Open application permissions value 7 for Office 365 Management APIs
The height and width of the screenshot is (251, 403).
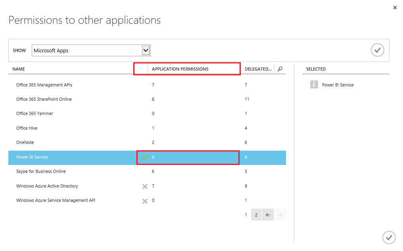pos(153,85)
